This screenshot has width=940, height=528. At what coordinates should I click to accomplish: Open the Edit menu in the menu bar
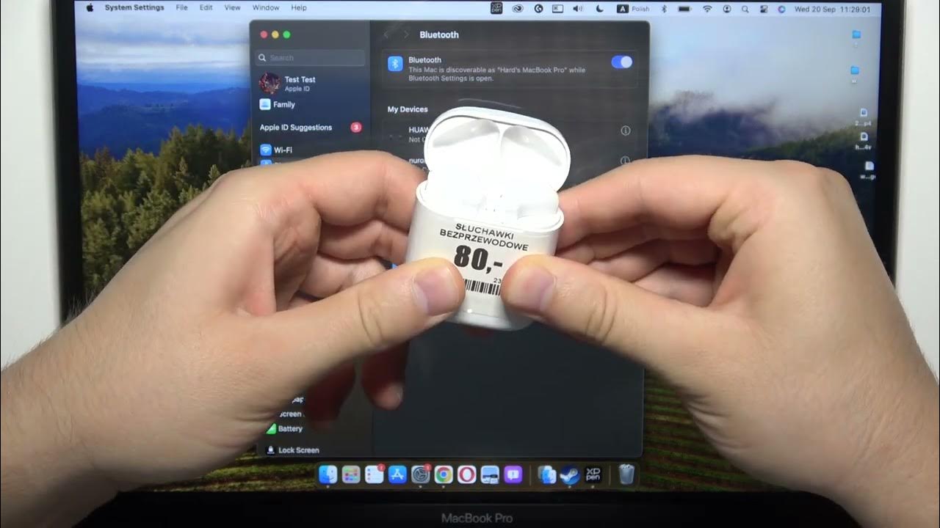coord(206,7)
